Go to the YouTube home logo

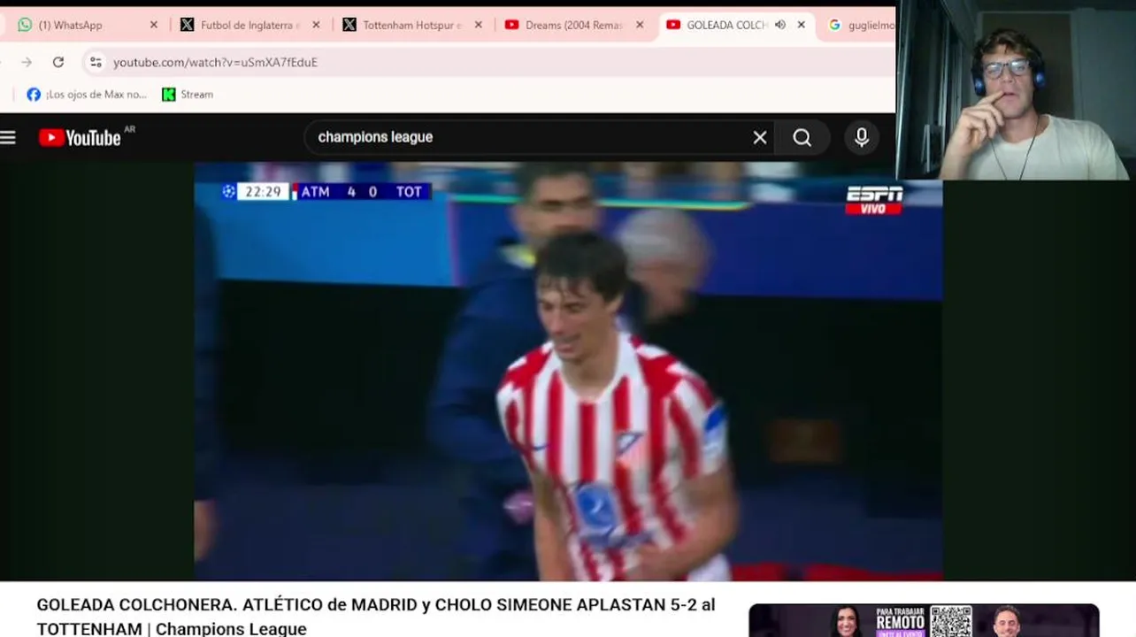(x=80, y=137)
